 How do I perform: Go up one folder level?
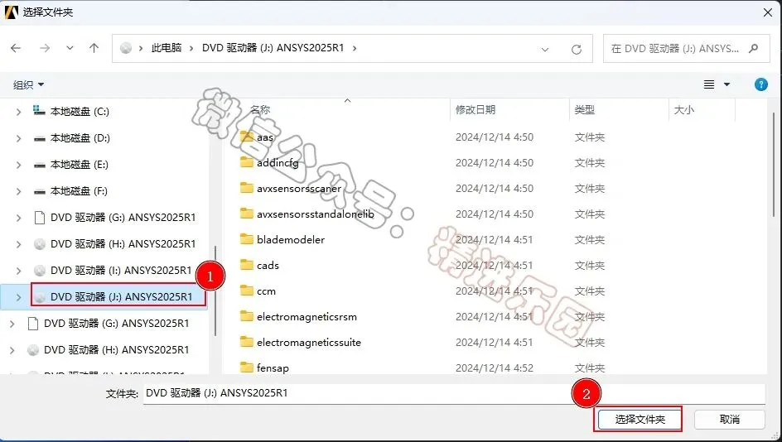[94, 48]
